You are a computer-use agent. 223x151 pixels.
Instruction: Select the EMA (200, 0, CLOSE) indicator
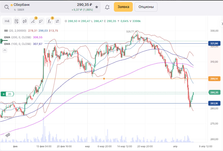[x=18, y=37]
